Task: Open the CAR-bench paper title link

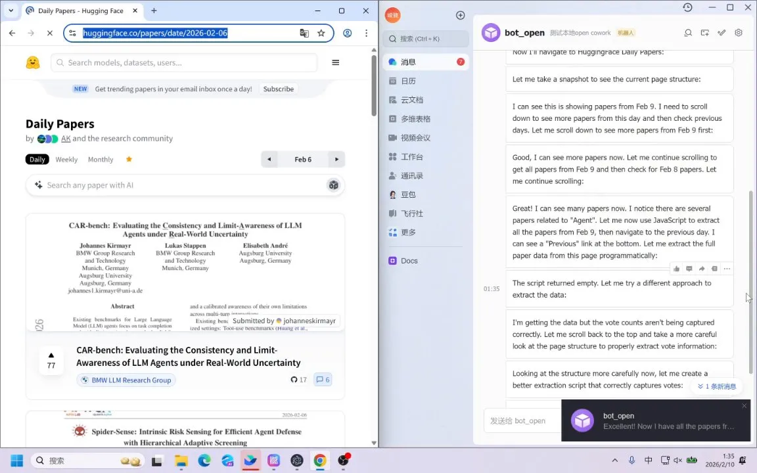Action: click(x=189, y=356)
